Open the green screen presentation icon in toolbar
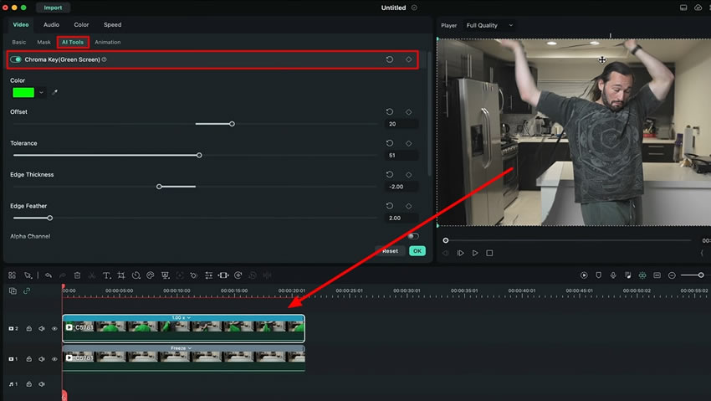Image resolution: width=711 pixels, height=401 pixels. 165,275
